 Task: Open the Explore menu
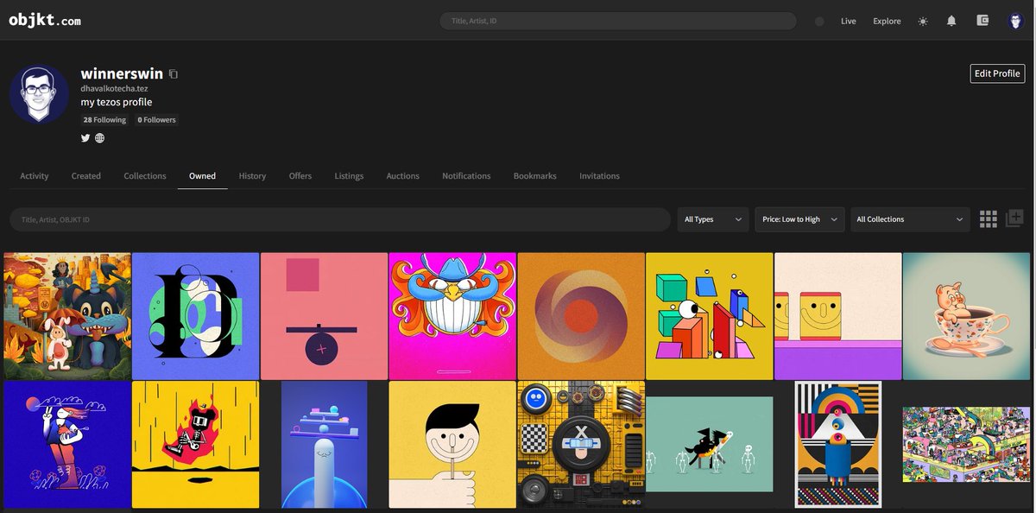pyautogui.click(x=887, y=21)
